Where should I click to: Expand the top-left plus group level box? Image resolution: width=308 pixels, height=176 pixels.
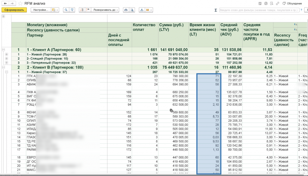[x=4, y=16]
